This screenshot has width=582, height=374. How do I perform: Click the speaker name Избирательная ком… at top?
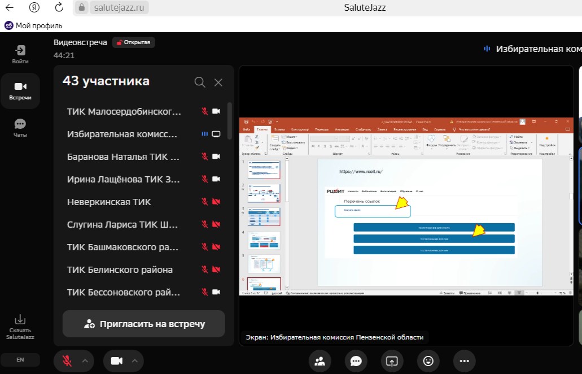pos(539,49)
